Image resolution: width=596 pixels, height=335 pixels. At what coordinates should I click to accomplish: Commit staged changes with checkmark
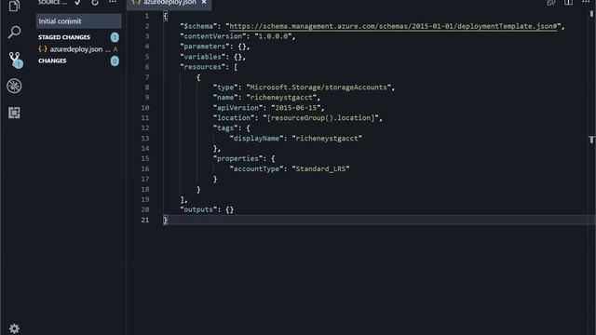(77, 2)
